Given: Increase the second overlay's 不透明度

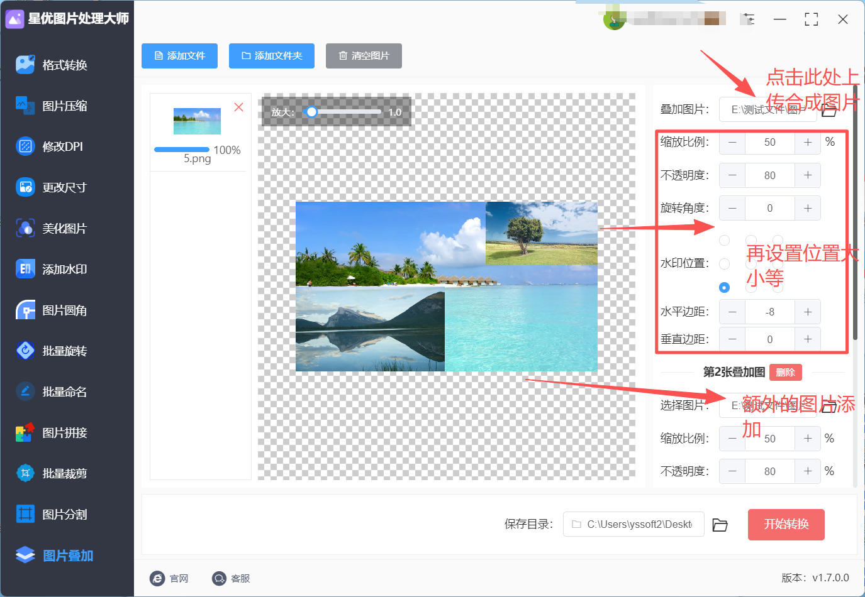Looking at the screenshot, I should click(808, 471).
